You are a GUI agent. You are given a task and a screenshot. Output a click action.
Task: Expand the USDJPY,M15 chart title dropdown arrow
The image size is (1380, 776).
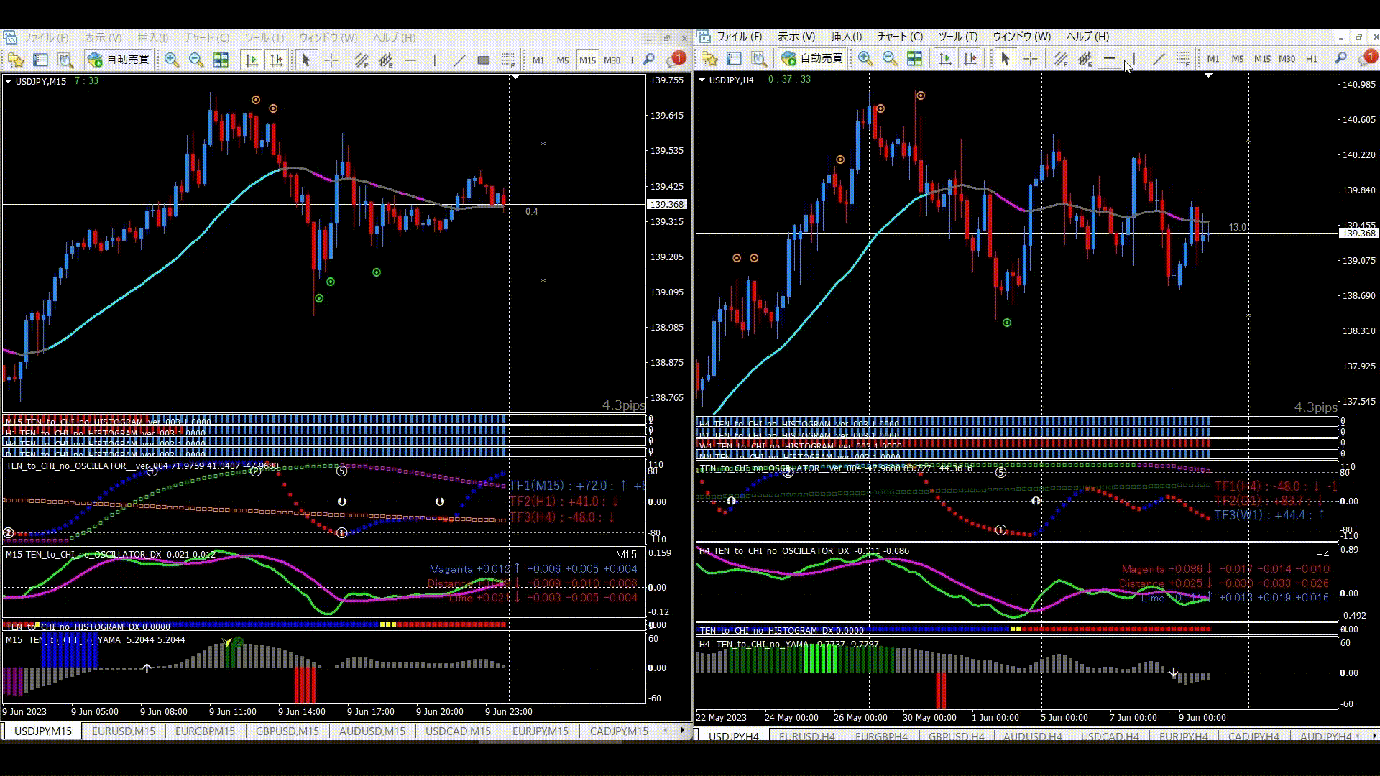(x=9, y=82)
